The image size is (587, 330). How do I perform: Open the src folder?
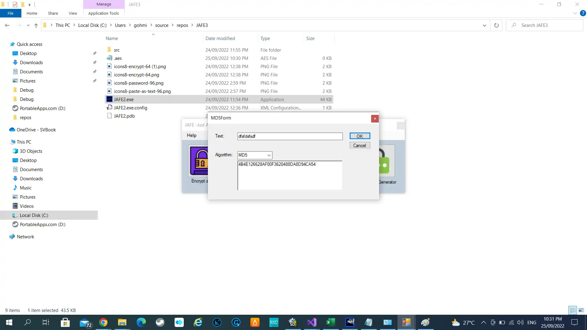click(116, 50)
